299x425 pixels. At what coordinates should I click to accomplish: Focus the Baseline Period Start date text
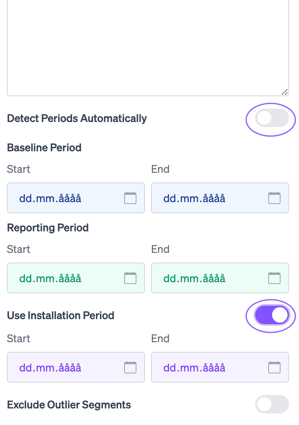click(50, 198)
